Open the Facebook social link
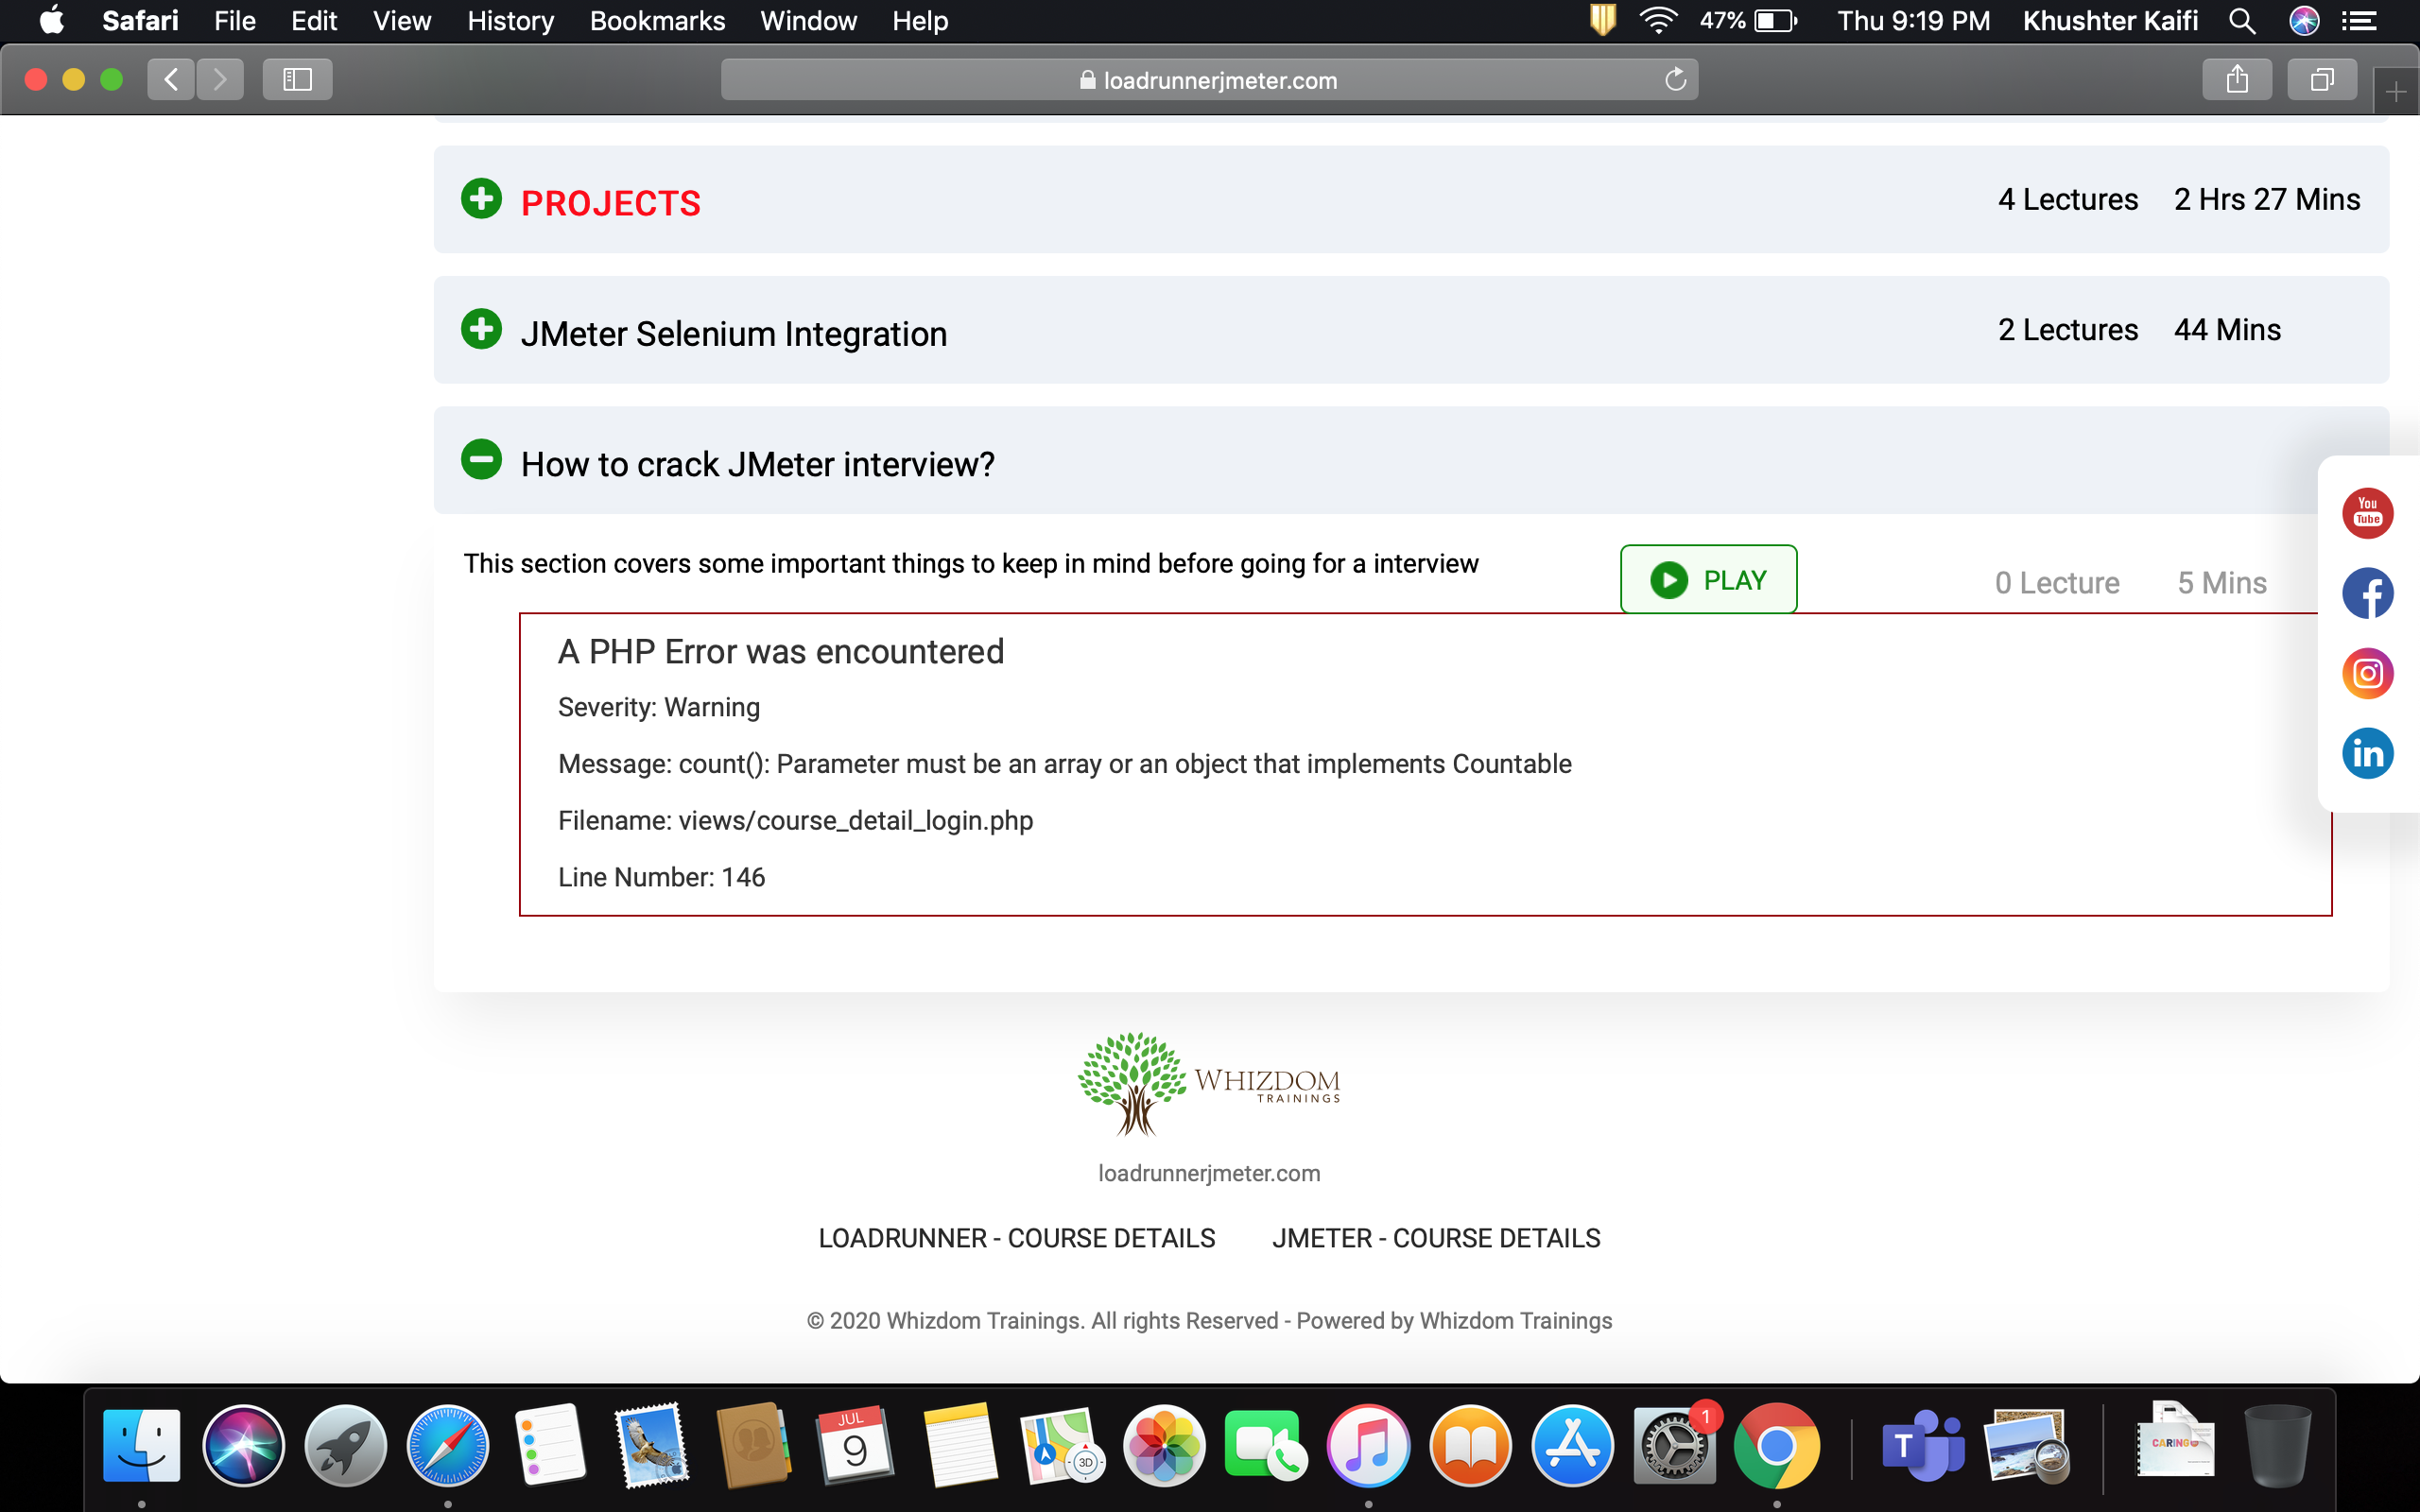Viewport: 2420px width, 1512px height. (2367, 593)
